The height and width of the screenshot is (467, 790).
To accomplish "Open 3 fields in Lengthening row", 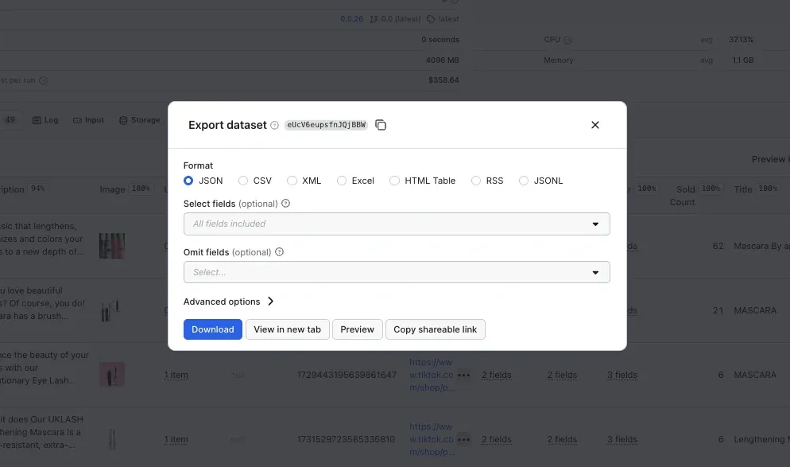I will 622,440.
